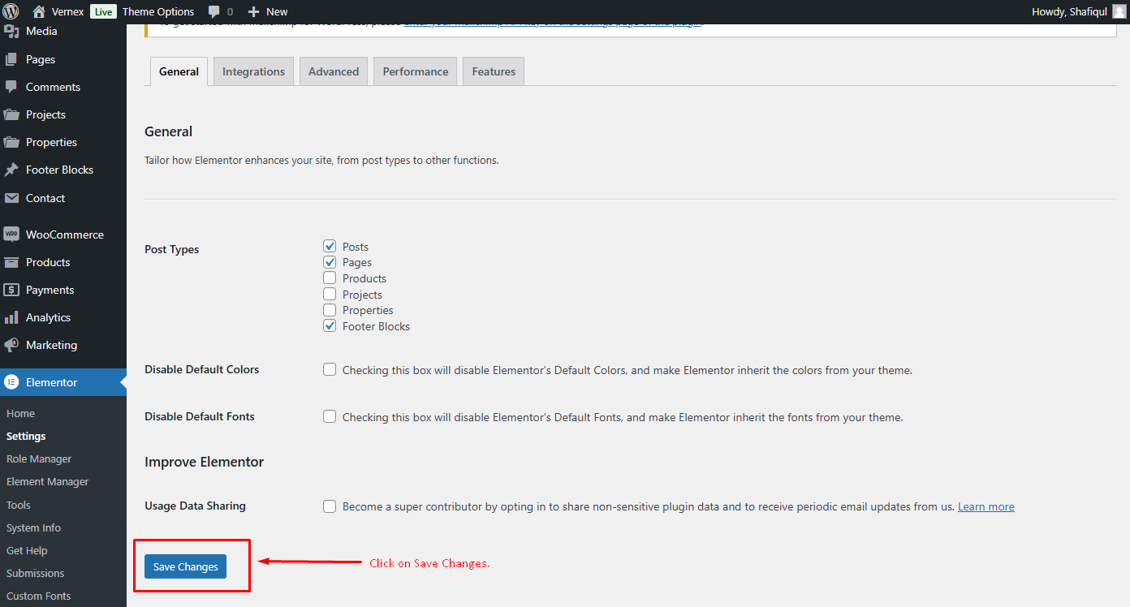Open System Info submenu item
Viewport: 1130px width, 607px height.
(x=33, y=527)
